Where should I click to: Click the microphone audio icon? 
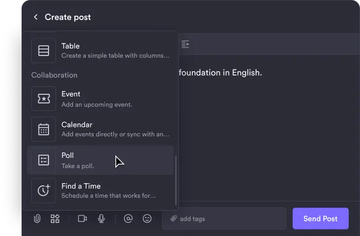pyautogui.click(x=101, y=219)
